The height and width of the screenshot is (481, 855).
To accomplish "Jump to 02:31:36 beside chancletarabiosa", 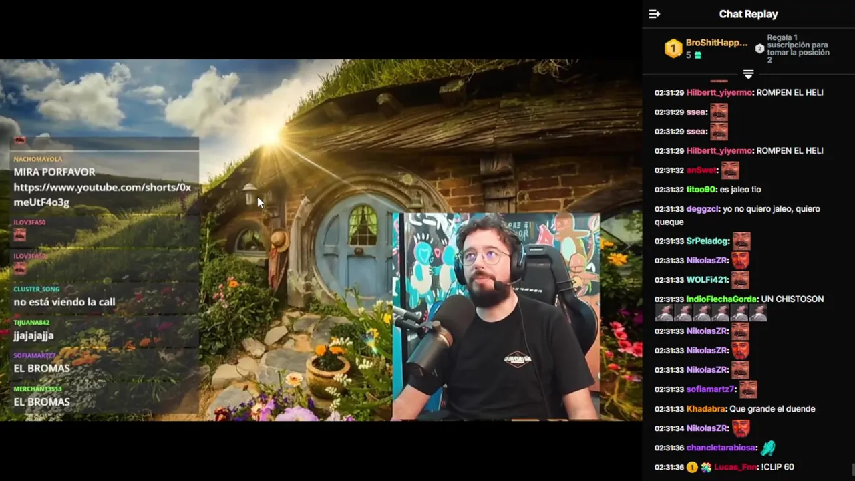I will pyautogui.click(x=669, y=448).
